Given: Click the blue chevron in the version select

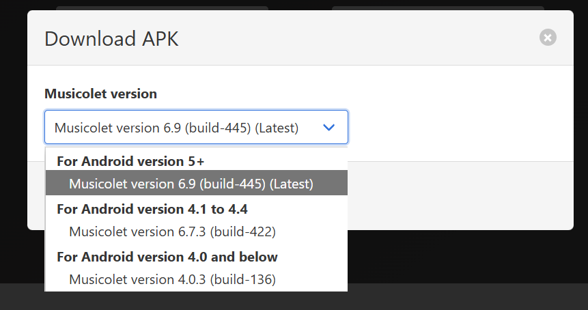Looking at the screenshot, I should [x=328, y=128].
